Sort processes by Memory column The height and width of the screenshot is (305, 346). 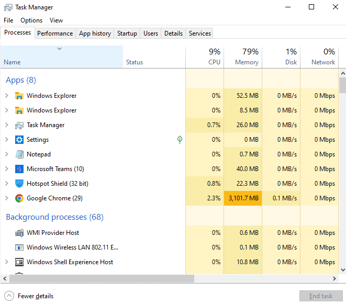[x=243, y=57]
